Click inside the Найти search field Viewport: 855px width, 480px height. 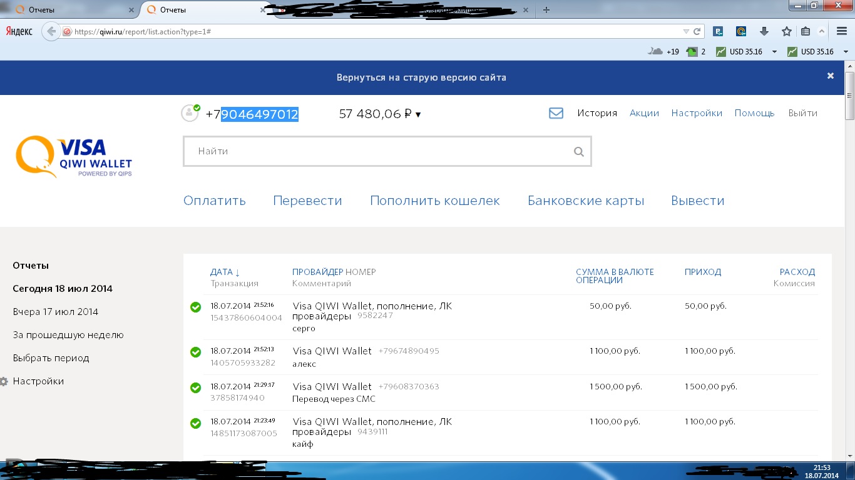[387, 151]
